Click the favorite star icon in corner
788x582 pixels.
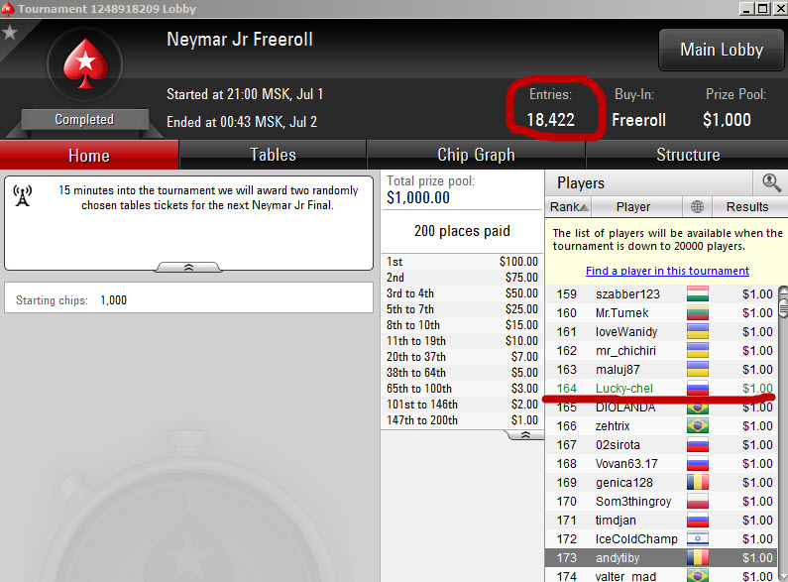point(10,33)
